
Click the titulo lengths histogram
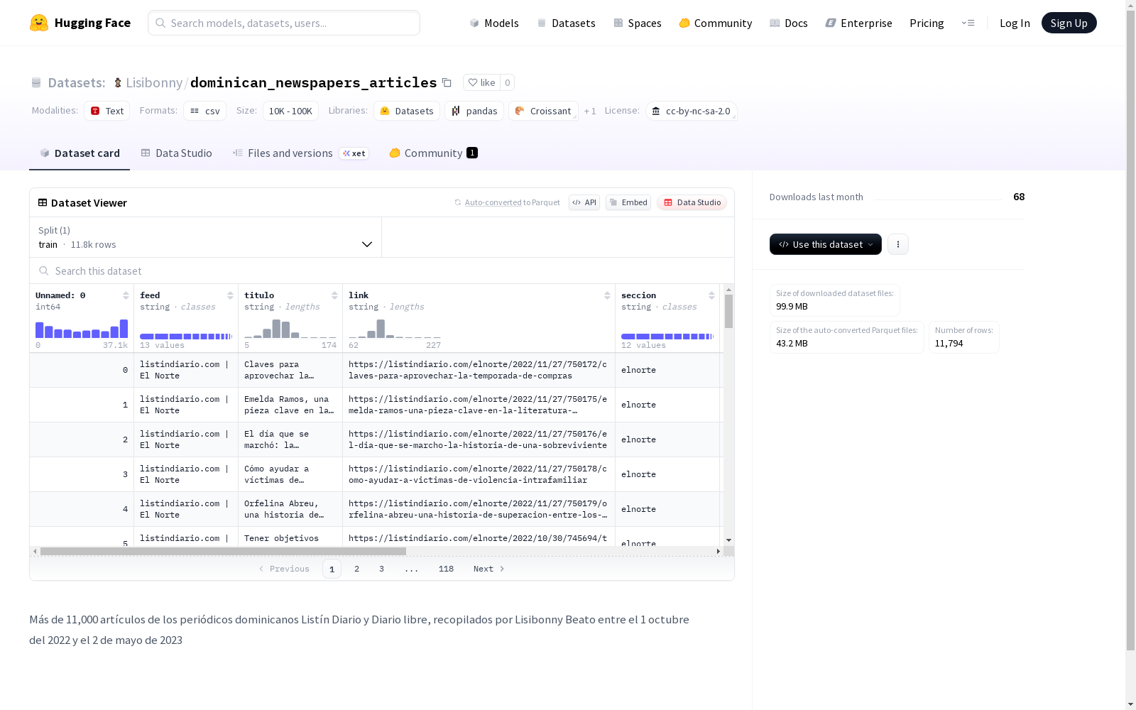tap(290, 329)
